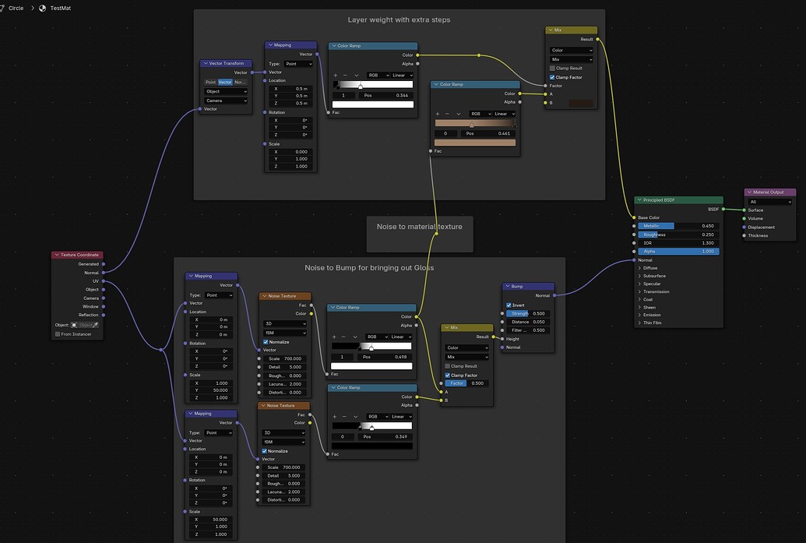Collapse the Bump node
The width and height of the screenshot is (806, 543).
(507, 286)
